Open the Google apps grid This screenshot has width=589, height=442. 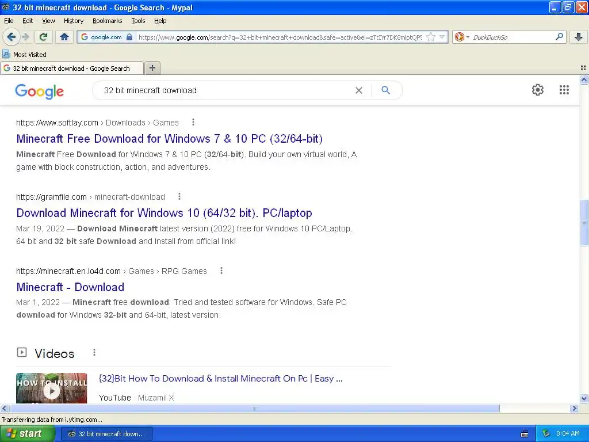(564, 90)
